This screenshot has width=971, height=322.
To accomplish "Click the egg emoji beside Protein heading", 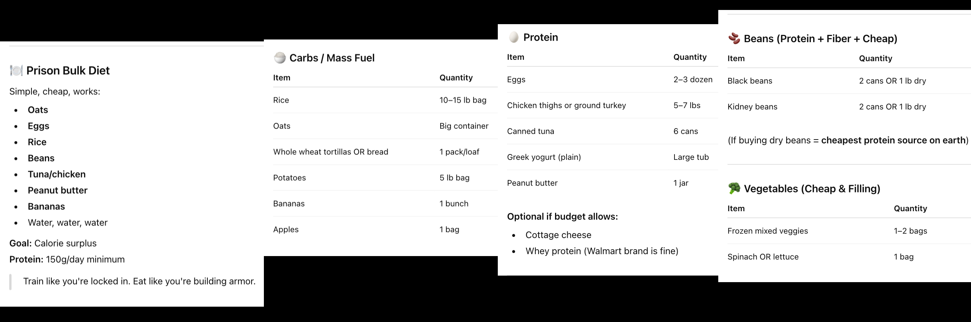I will pyautogui.click(x=514, y=37).
